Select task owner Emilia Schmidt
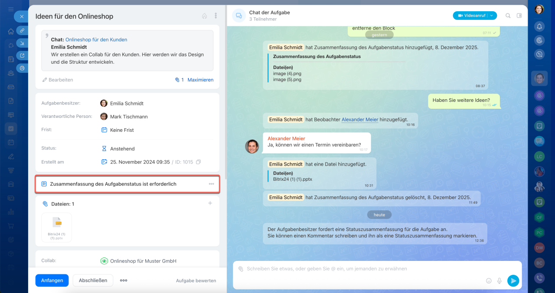 click(x=122, y=104)
